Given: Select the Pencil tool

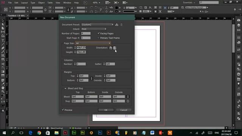Looking at the screenshot, I should [3, 52].
